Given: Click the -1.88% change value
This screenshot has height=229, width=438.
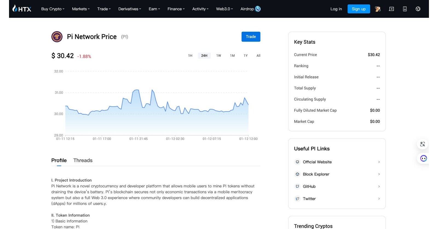Looking at the screenshot, I should 84,57.
